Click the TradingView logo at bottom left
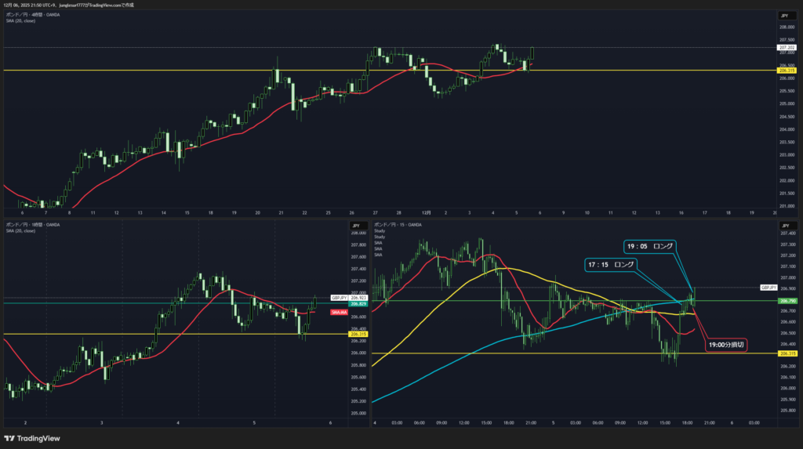 [x=31, y=438]
